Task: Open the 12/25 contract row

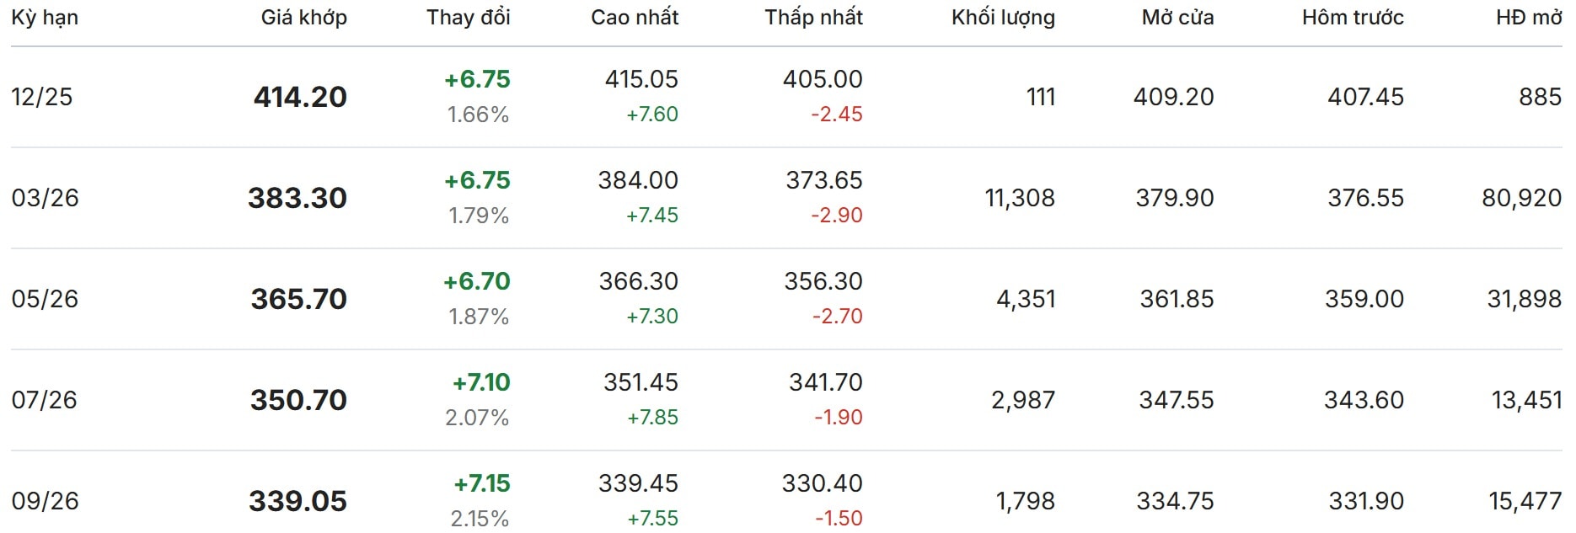Action: click(x=42, y=97)
